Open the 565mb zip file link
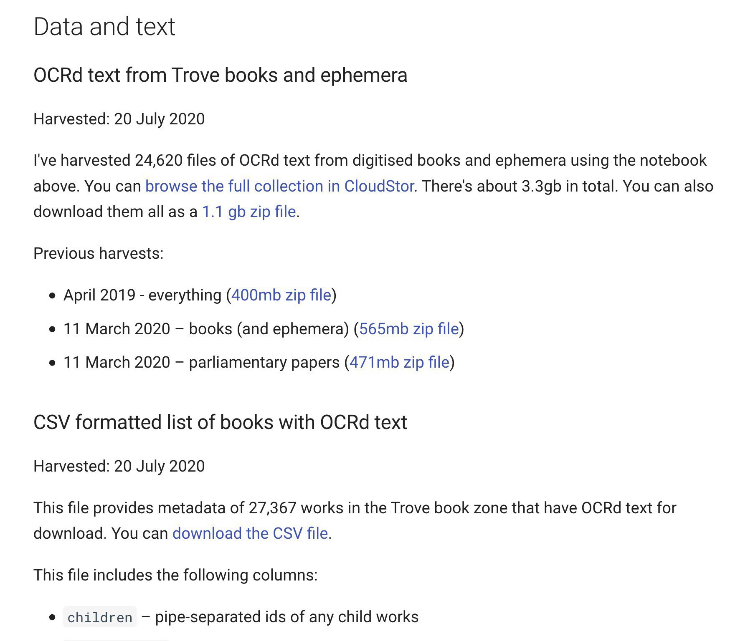This screenshot has height=641, width=730. click(409, 329)
